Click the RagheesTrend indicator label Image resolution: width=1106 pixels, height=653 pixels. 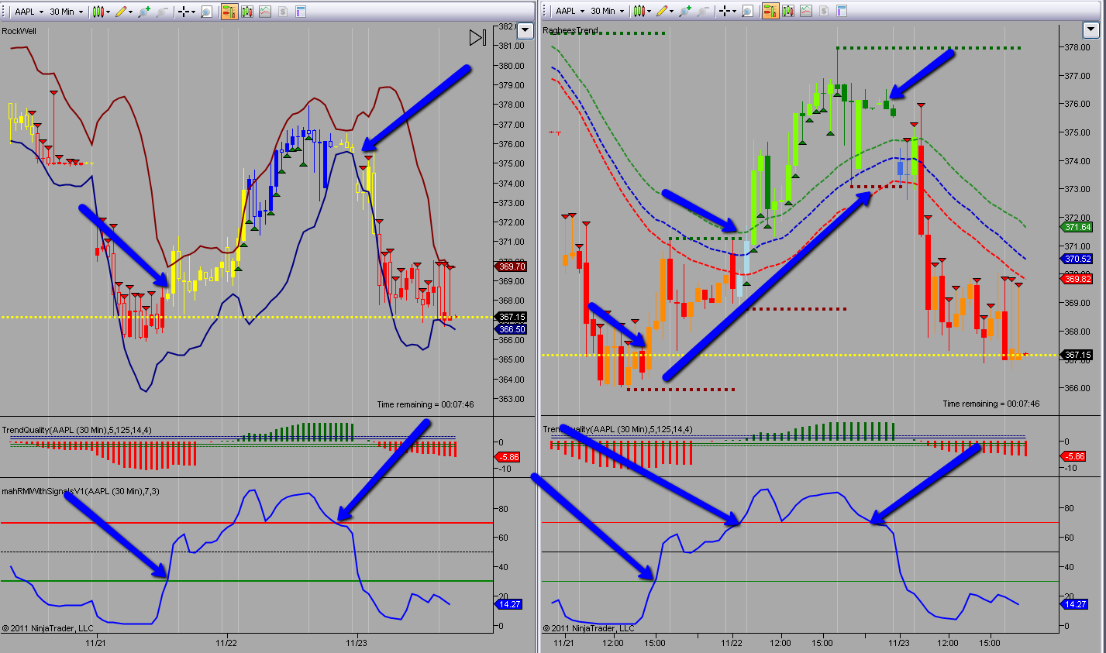click(571, 31)
